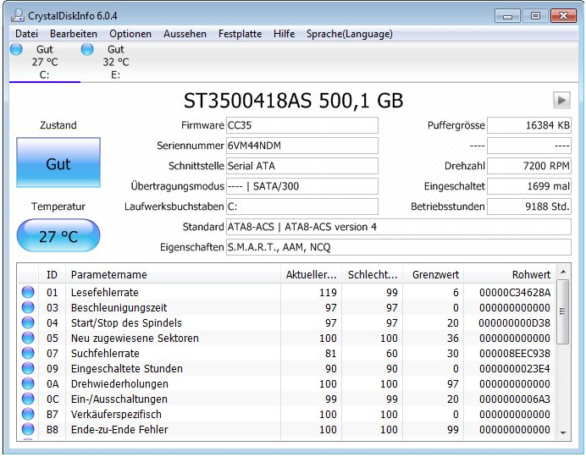Click status orb for Neu zugewiesene Sektoren
This screenshot has height=457, width=586.
(28, 338)
